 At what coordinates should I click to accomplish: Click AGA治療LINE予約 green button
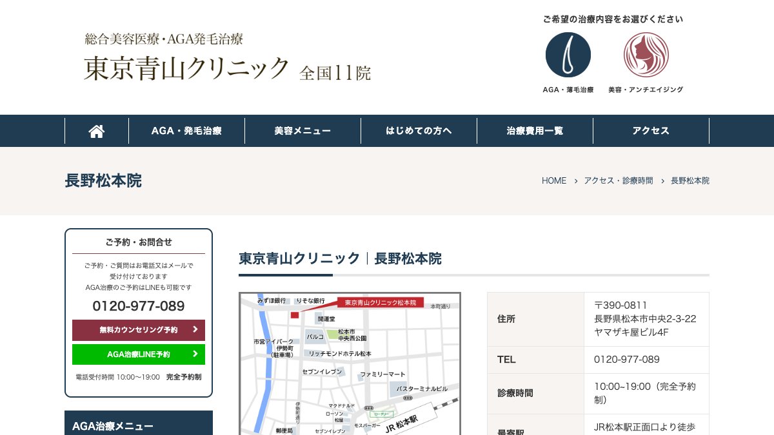(x=139, y=354)
